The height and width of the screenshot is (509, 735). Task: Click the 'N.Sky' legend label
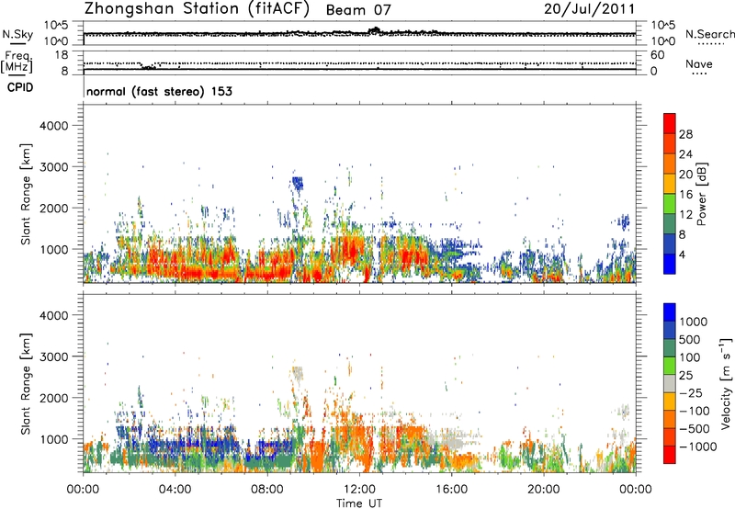coord(17,34)
